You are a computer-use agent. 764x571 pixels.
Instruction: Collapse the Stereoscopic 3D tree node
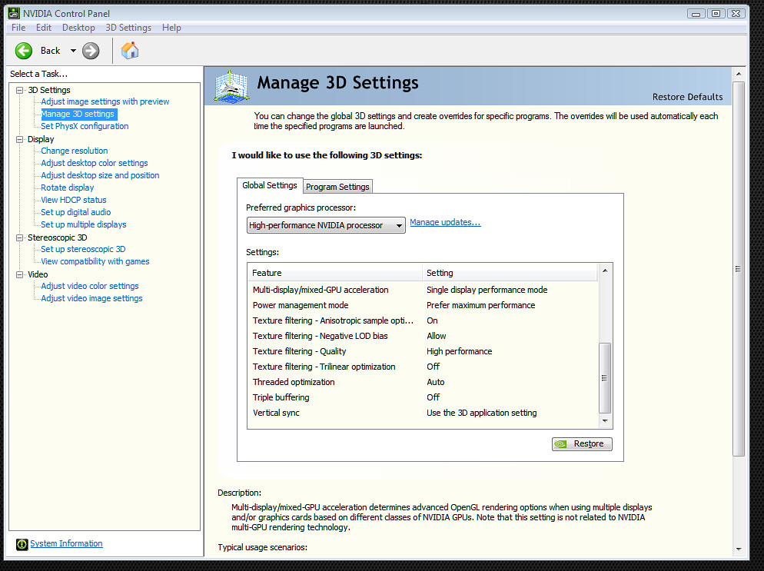tap(20, 237)
